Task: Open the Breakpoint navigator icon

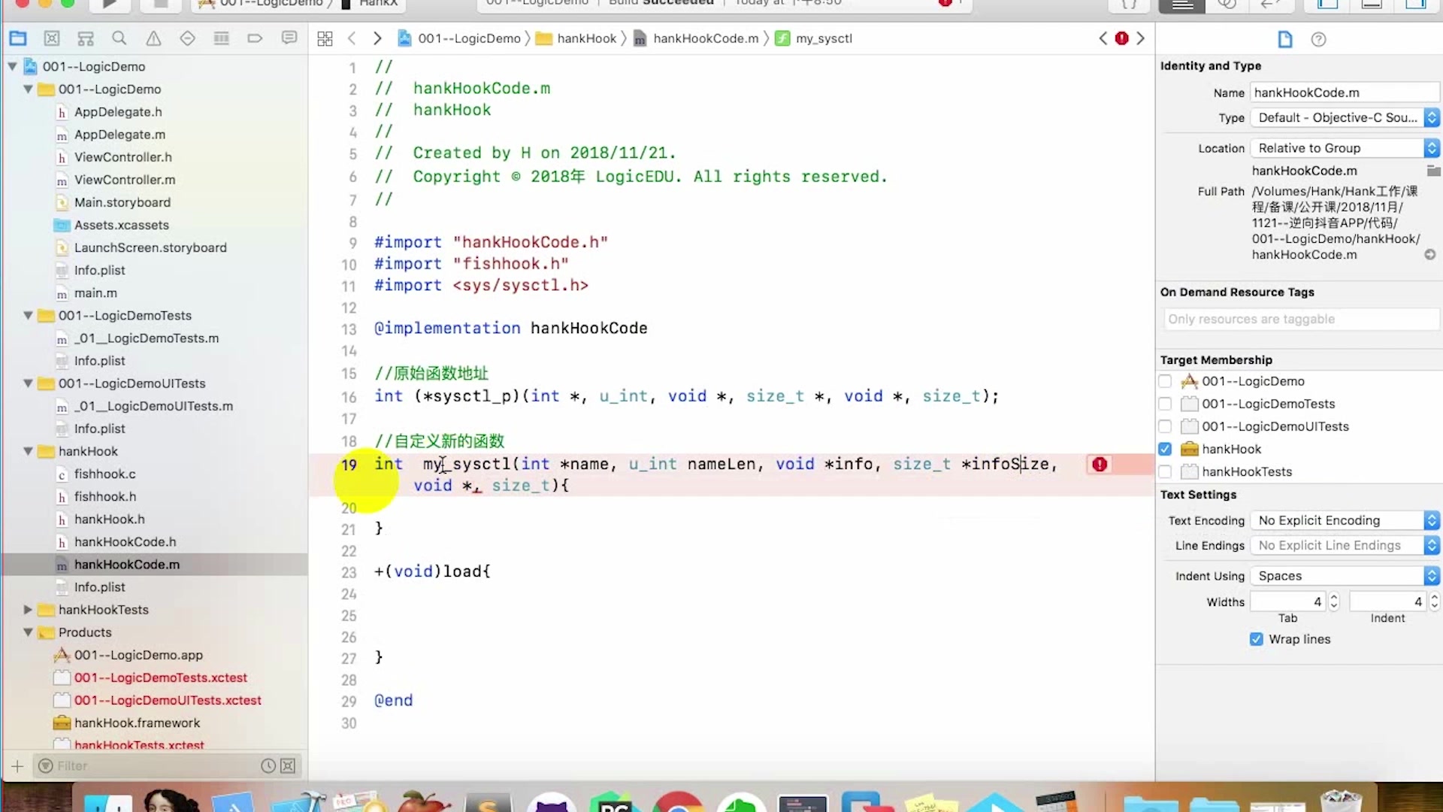Action: (255, 38)
